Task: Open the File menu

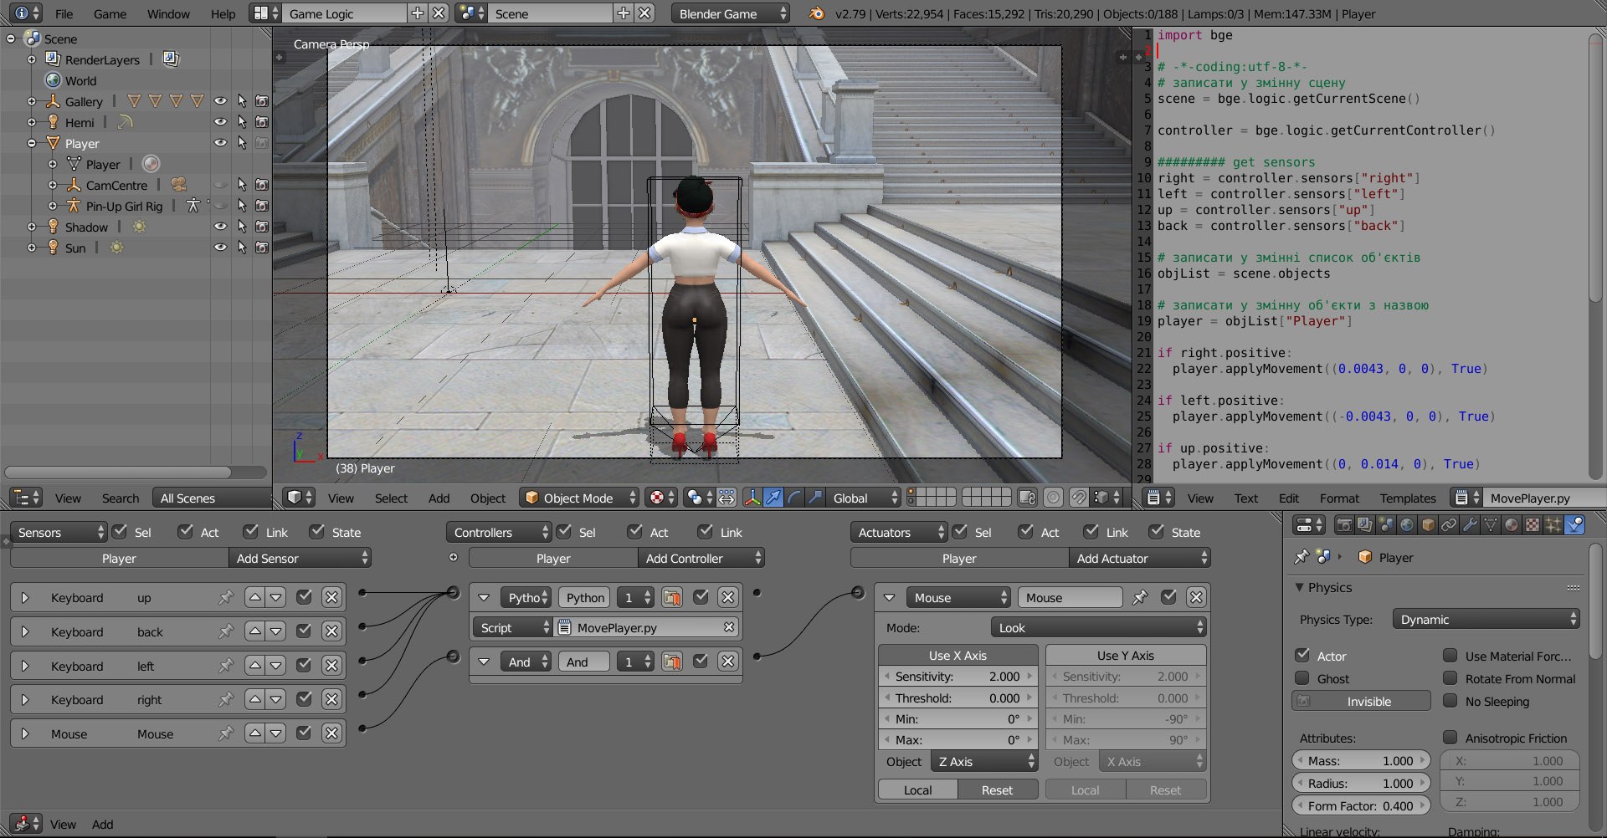Action: coord(64,13)
